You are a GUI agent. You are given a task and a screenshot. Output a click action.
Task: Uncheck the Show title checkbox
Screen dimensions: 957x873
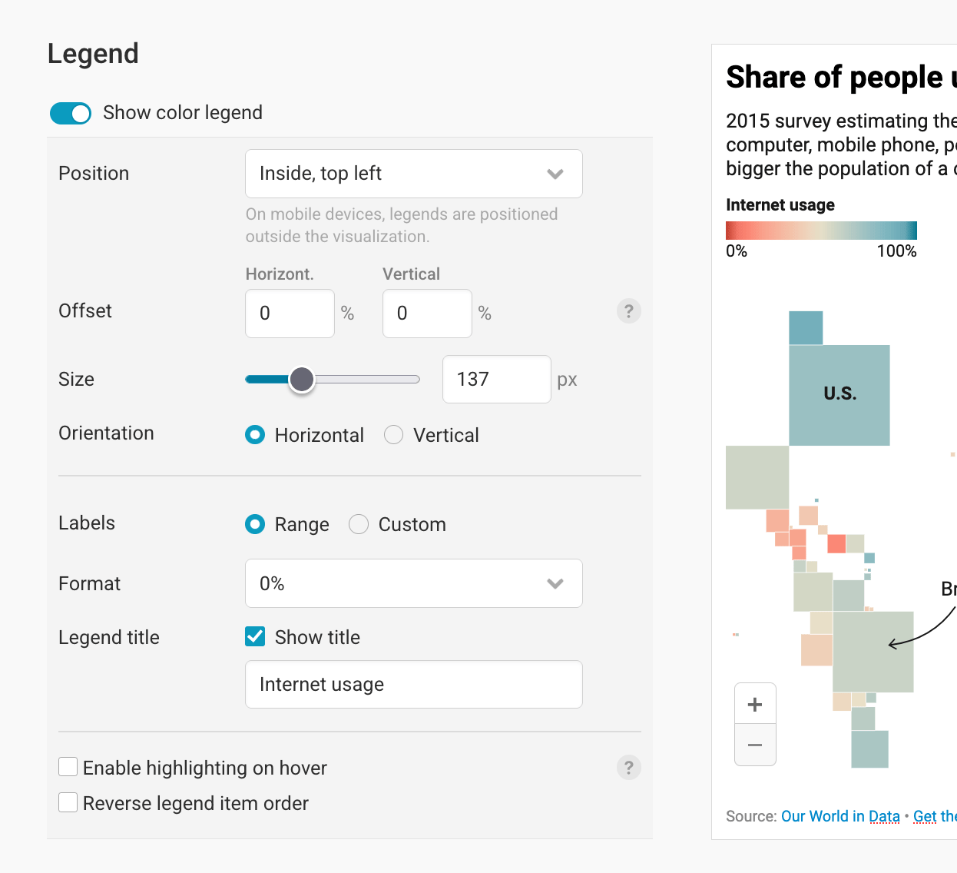pos(255,636)
